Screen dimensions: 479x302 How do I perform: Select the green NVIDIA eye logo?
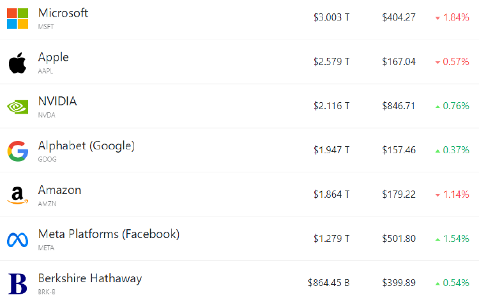pos(17,107)
